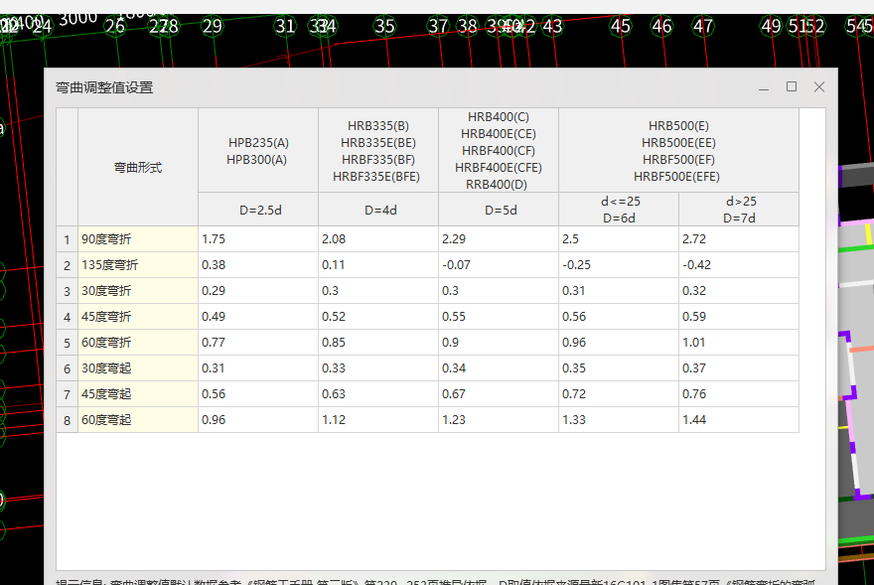Close the 弯曲调整值设置 dialog

point(818,87)
